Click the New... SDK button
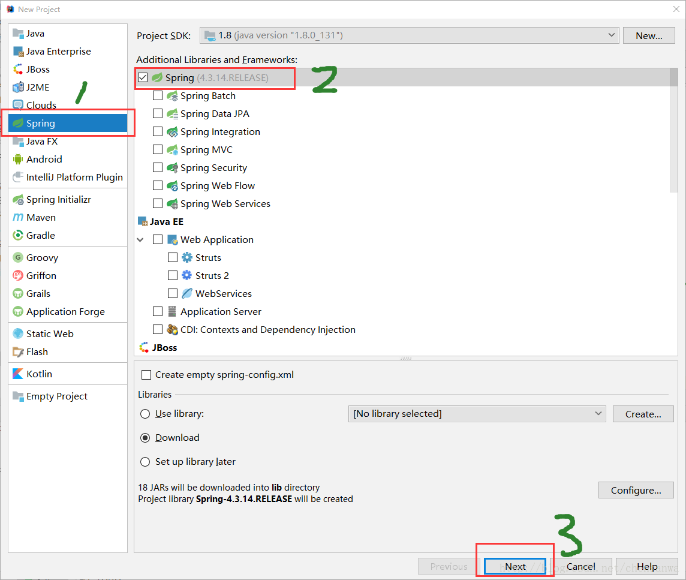Viewport: 686px width, 580px height. tap(649, 35)
